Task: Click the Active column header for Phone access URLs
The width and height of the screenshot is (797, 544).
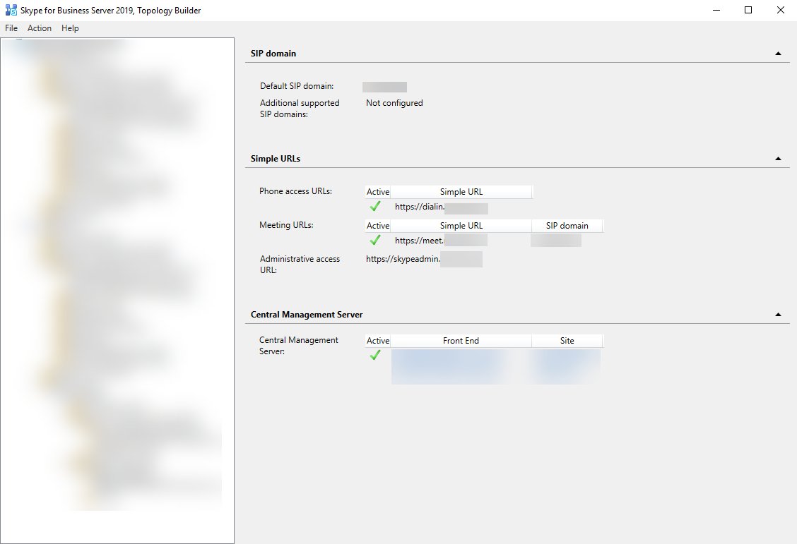Action: tap(377, 191)
